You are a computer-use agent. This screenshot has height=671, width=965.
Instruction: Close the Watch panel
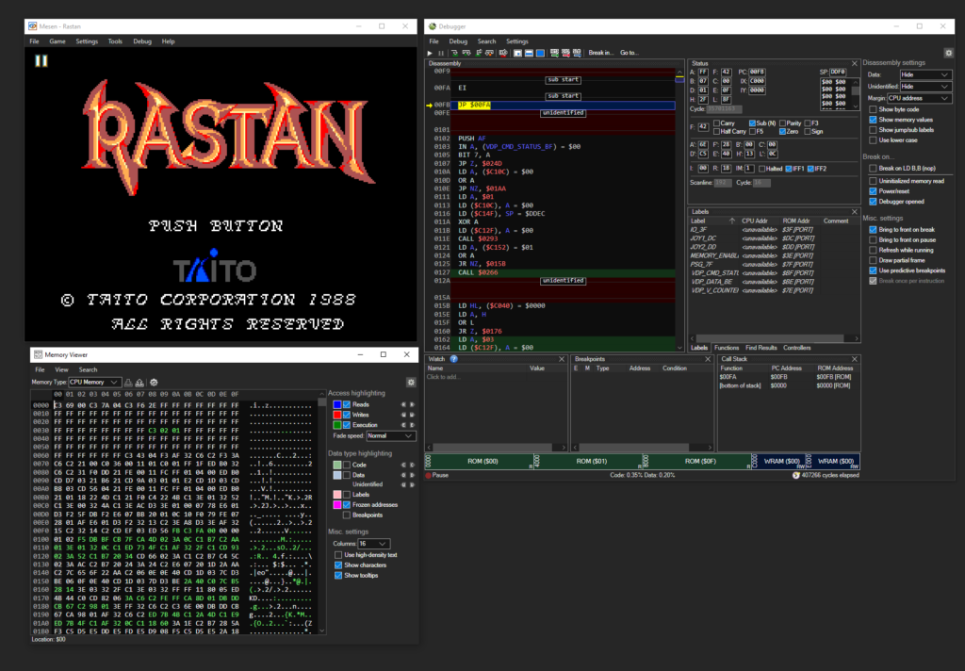coord(562,359)
